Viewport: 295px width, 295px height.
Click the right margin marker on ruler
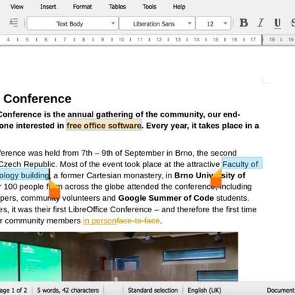tap(262, 40)
